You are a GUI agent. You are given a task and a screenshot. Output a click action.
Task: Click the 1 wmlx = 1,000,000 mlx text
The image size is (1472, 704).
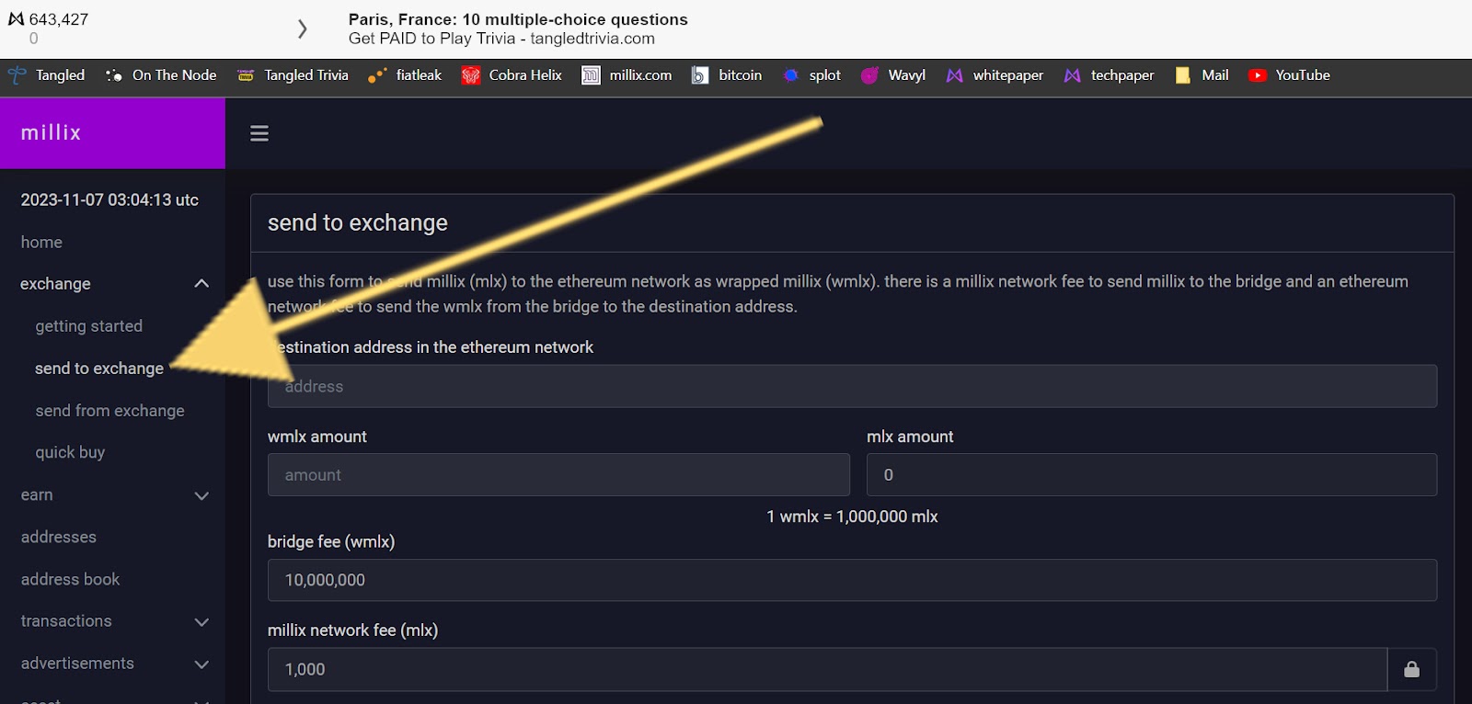(x=852, y=517)
